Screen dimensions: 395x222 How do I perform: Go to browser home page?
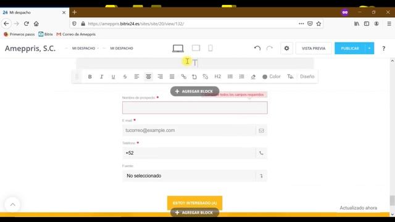click(x=36, y=23)
